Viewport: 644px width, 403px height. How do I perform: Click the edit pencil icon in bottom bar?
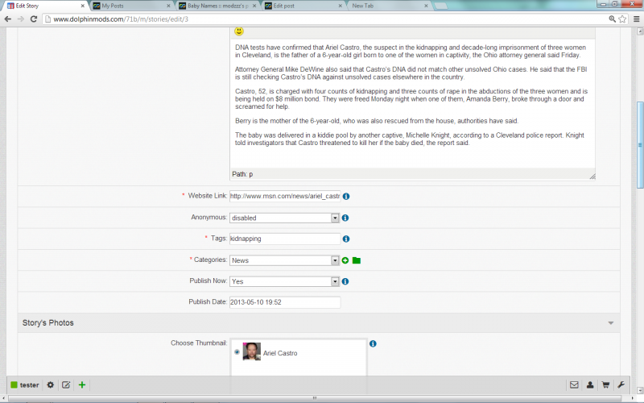[x=66, y=385]
